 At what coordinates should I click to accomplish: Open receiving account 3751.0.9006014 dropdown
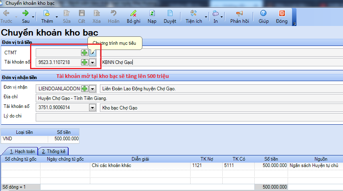click(x=93, y=107)
